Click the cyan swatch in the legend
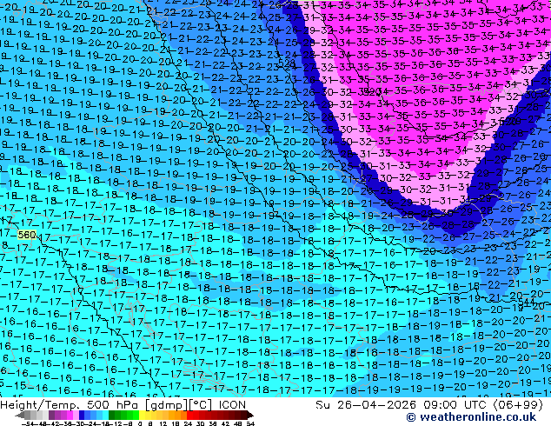The width and height of the screenshot is (551, 426). click(105, 415)
